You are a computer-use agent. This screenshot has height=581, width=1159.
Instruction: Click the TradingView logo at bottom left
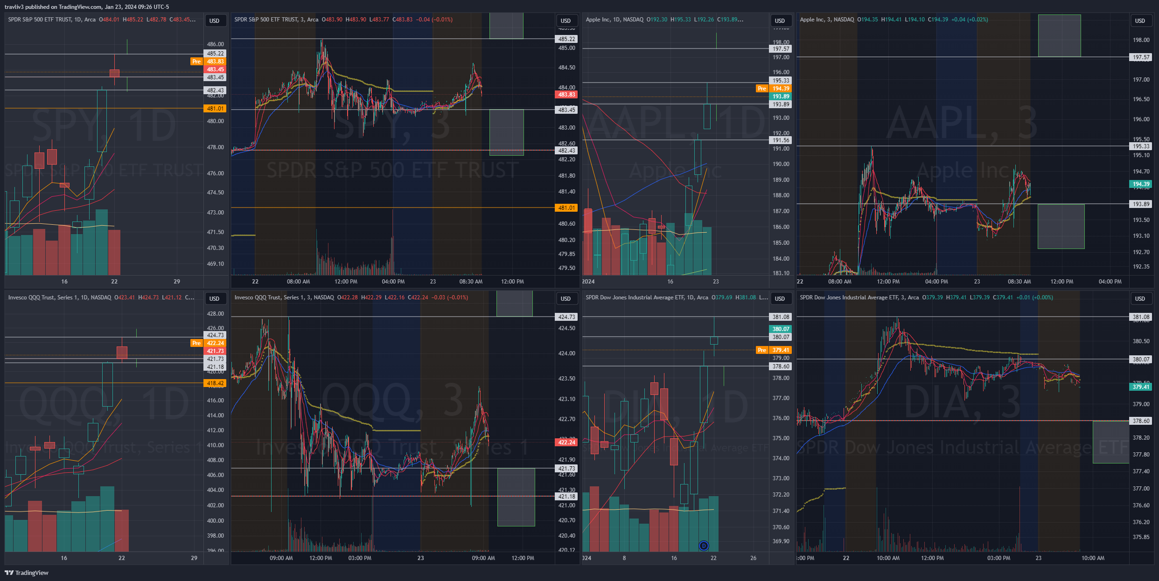(x=27, y=573)
